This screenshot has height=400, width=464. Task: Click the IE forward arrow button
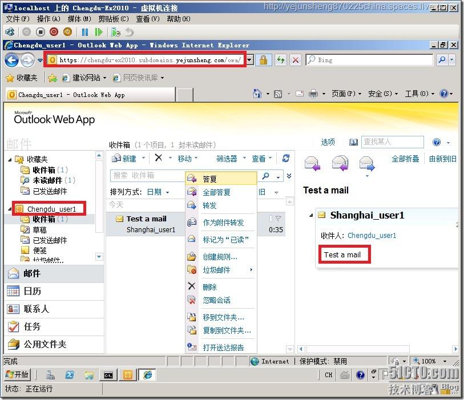tap(27, 60)
